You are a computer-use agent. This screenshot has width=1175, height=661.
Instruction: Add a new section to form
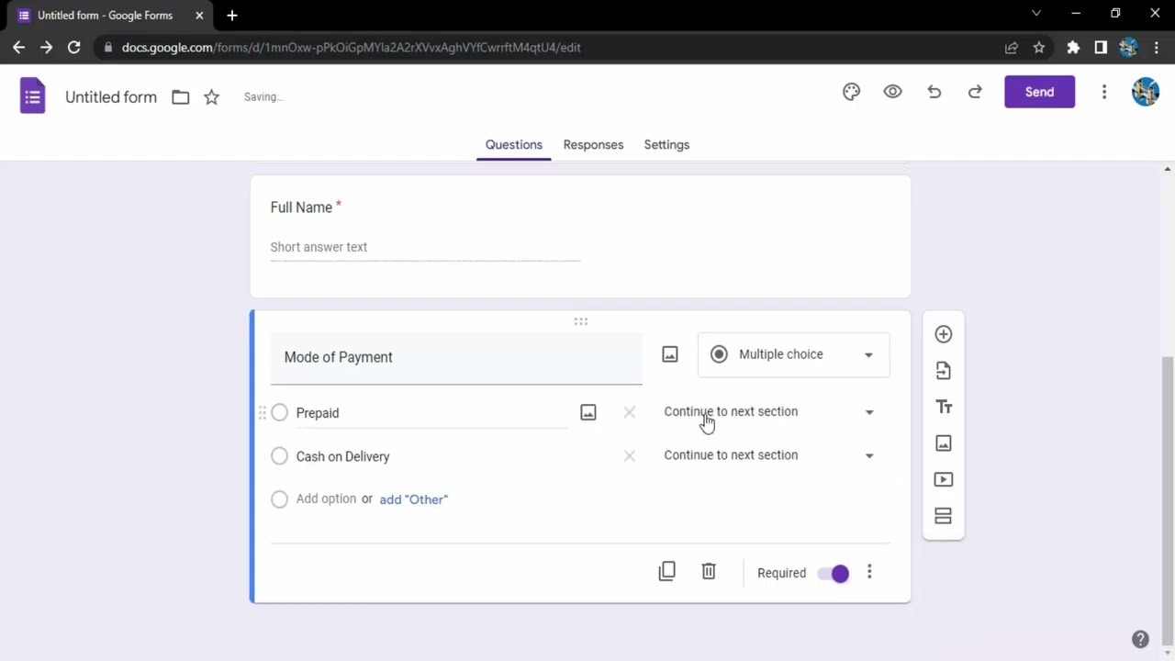(x=943, y=516)
